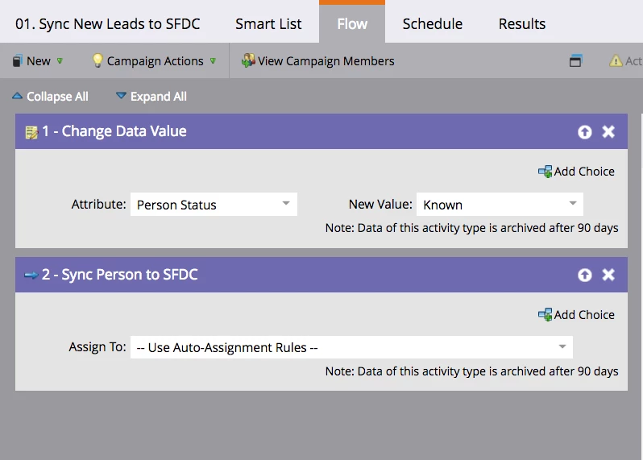This screenshot has width=643, height=460.
Task: Open the New Value dropdown showing Known
Action: (500, 205)
